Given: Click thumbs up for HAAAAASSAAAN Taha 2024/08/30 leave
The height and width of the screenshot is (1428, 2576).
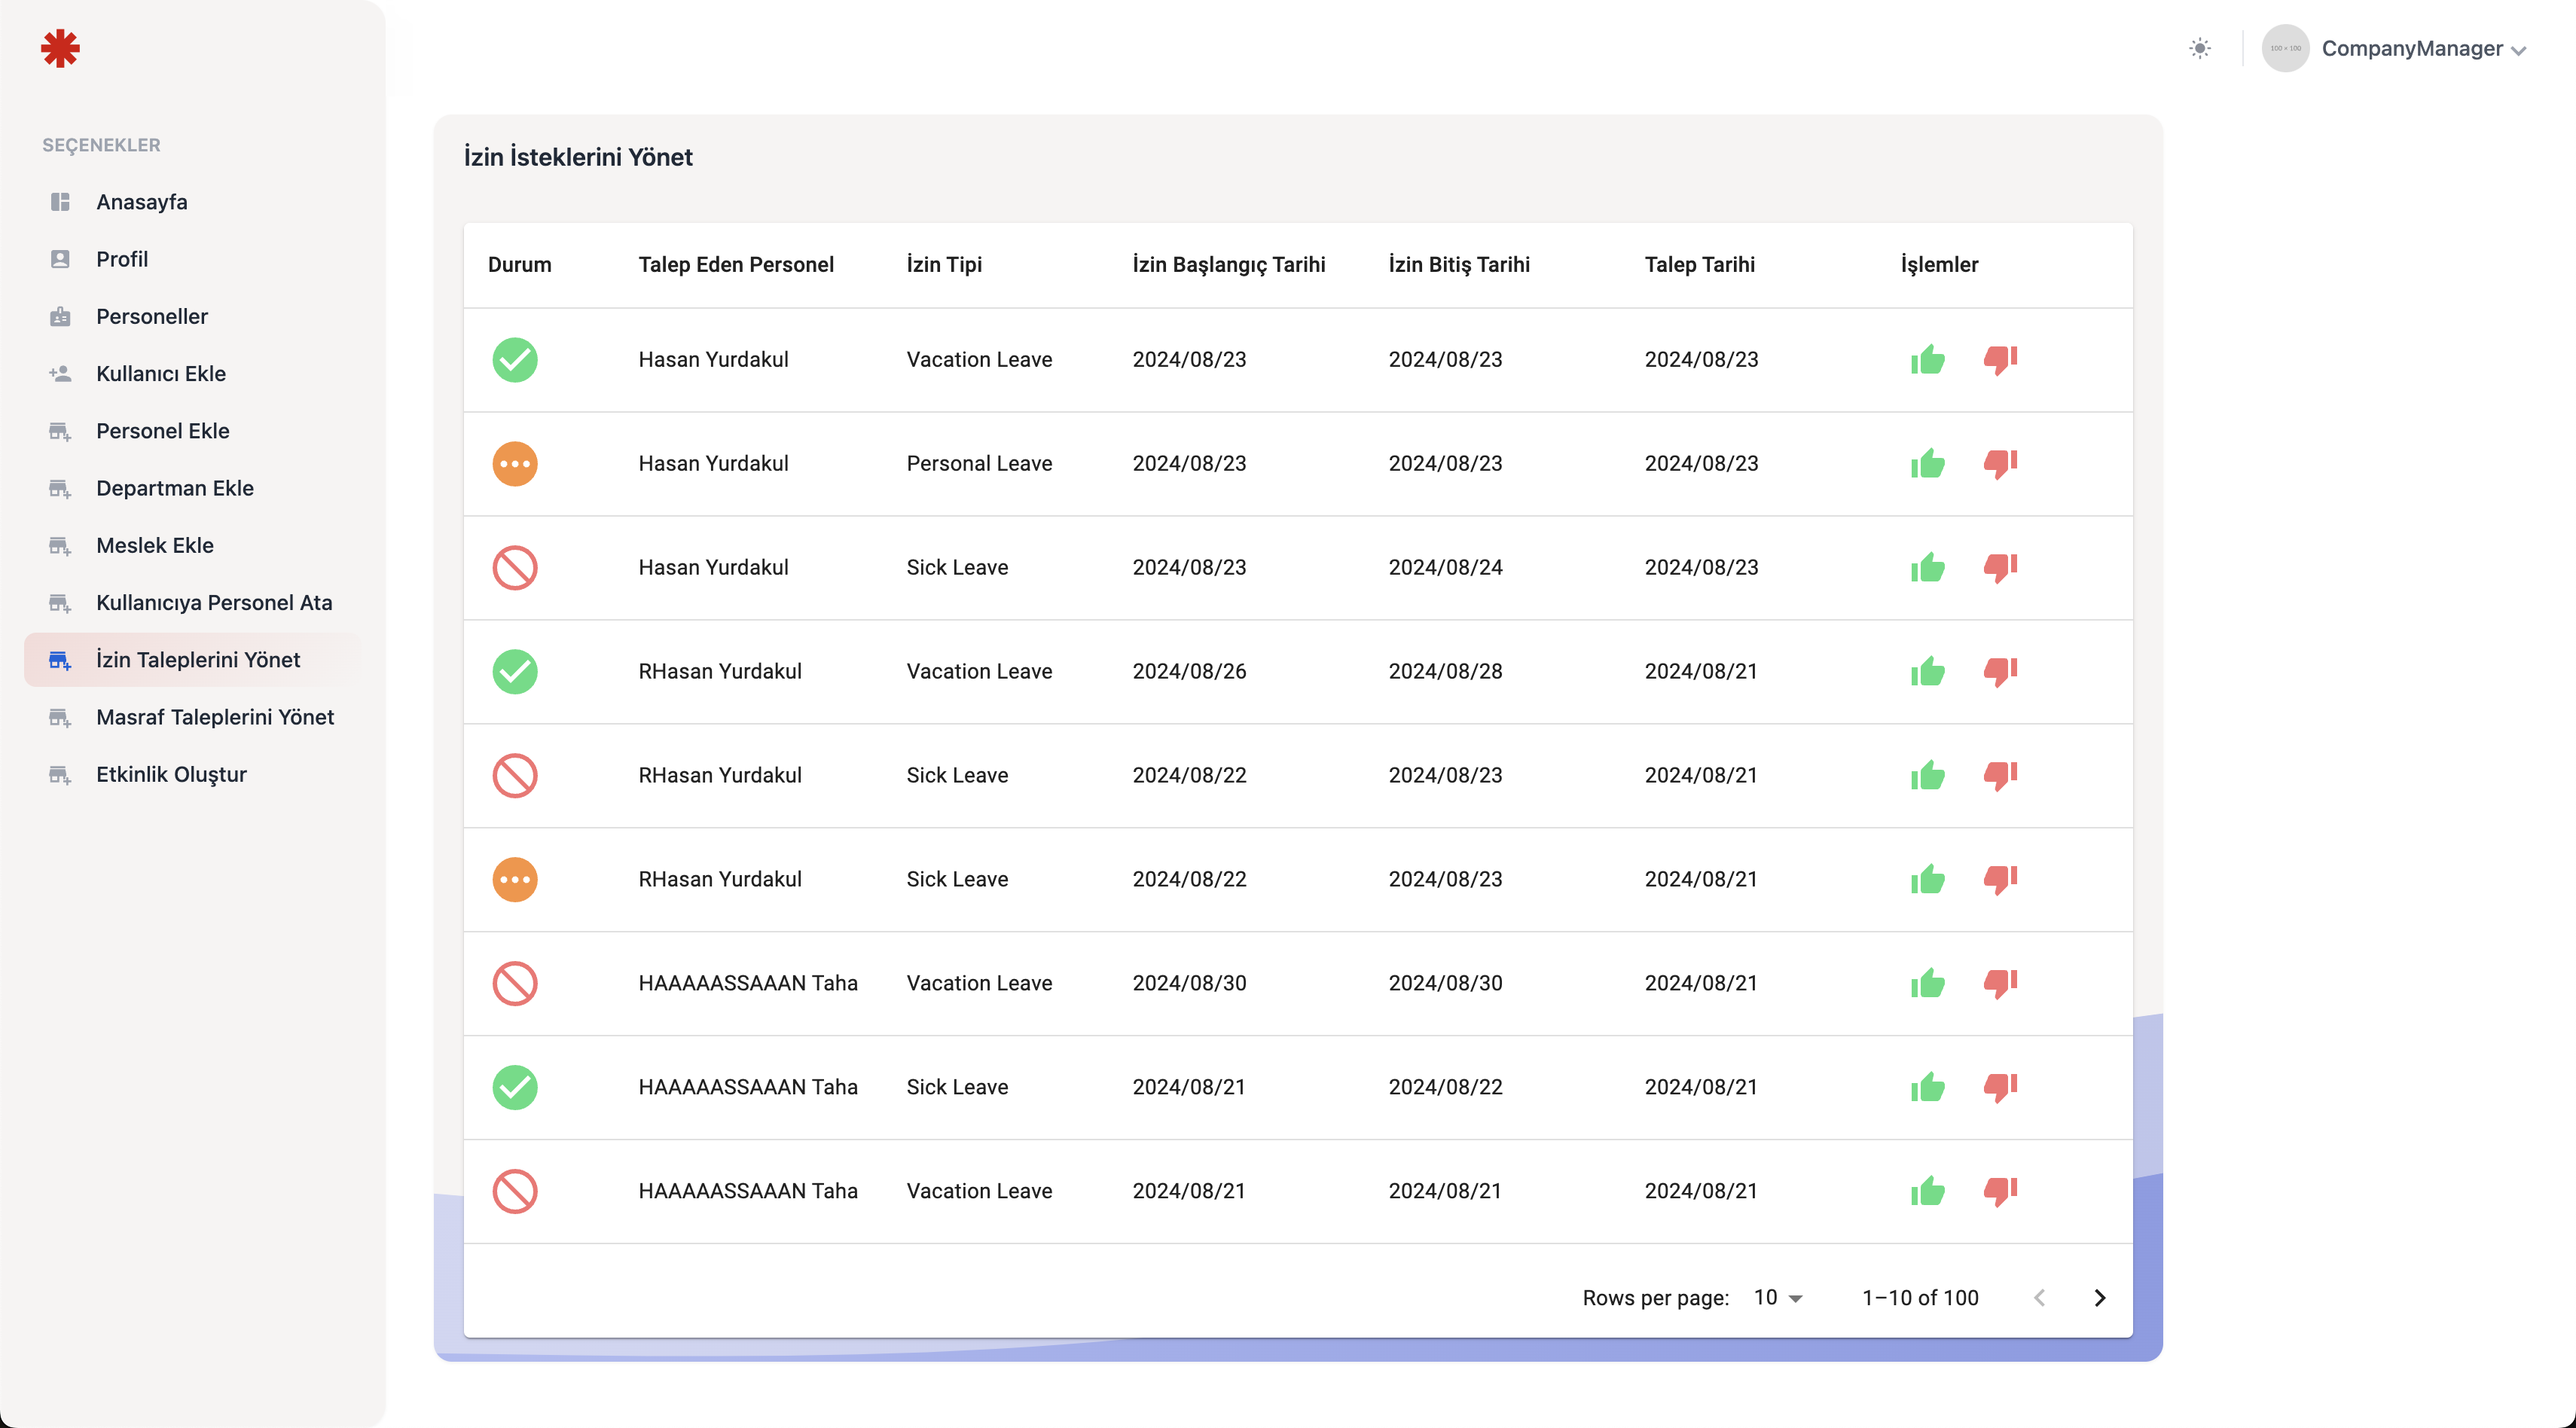Looking at the screenshot, I should (x=1927, y=984).
